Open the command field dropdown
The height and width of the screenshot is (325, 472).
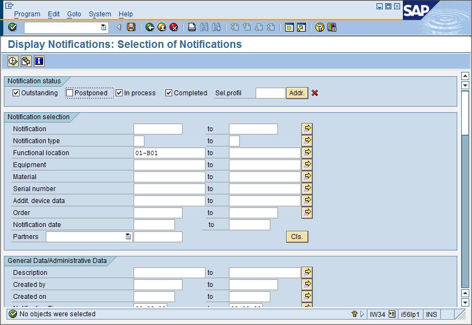pos(104,28)
